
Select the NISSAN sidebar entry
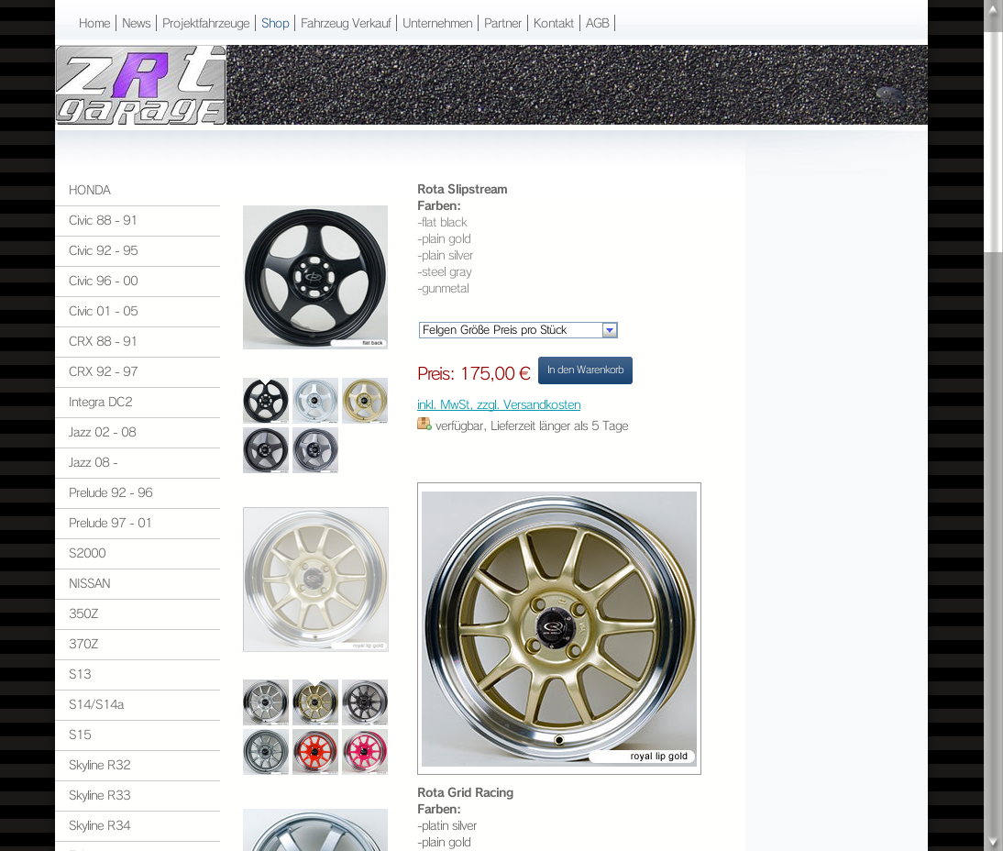tap(89, 583)
